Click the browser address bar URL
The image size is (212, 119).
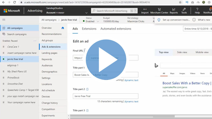coord(87,2)
